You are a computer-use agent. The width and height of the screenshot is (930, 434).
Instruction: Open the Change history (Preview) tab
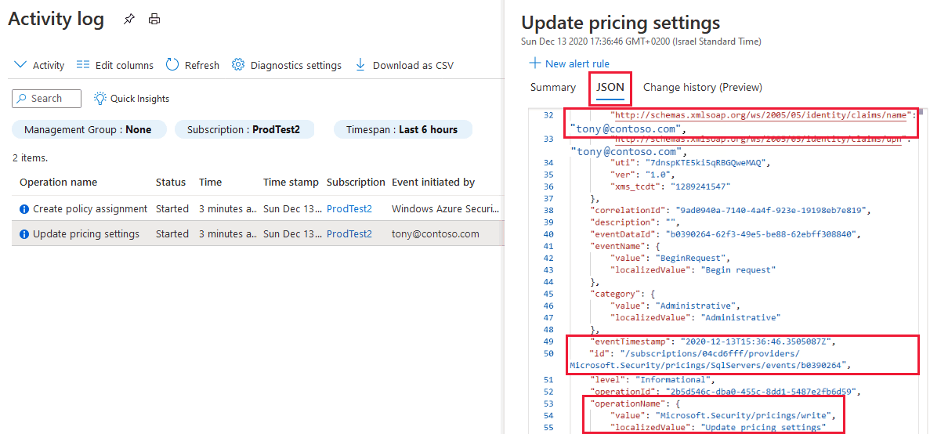click(x=702, y=88)
